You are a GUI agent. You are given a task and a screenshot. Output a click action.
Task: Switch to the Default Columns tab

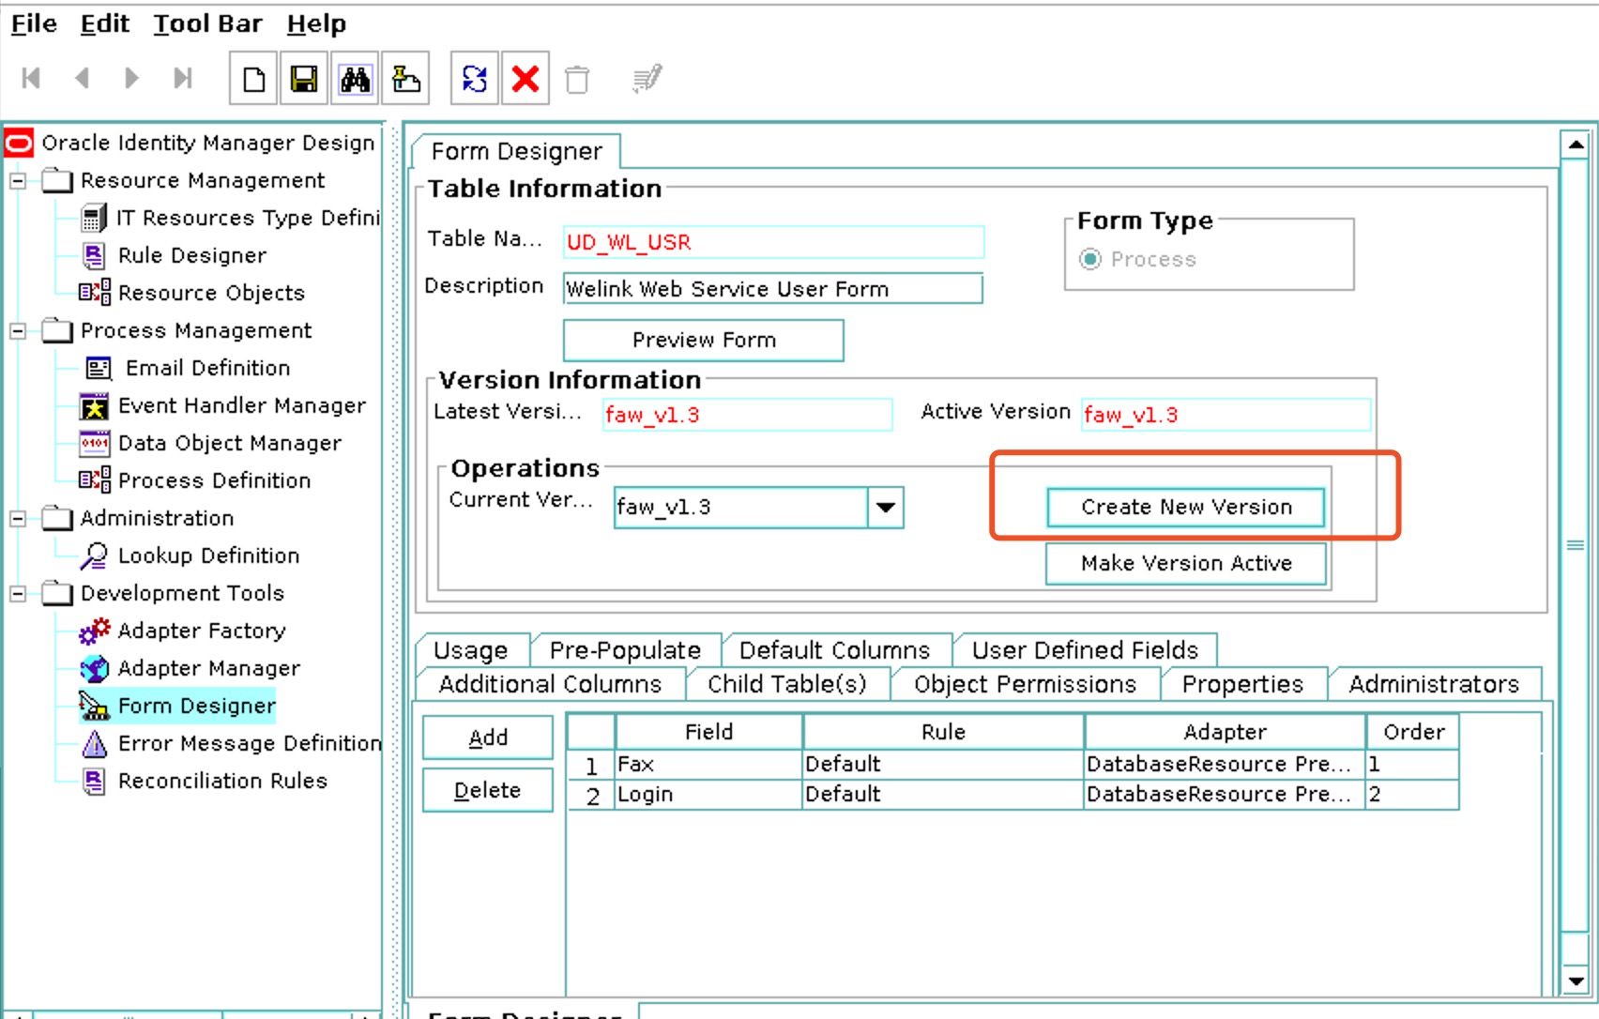835,650
